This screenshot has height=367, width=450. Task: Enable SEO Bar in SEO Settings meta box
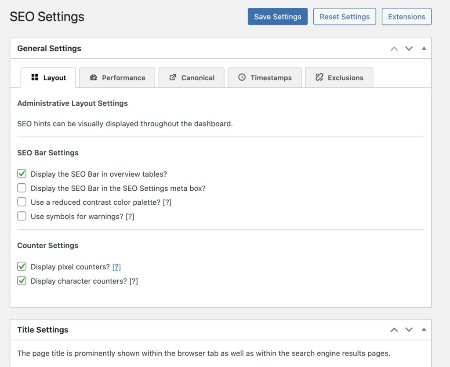click(22, 188)
